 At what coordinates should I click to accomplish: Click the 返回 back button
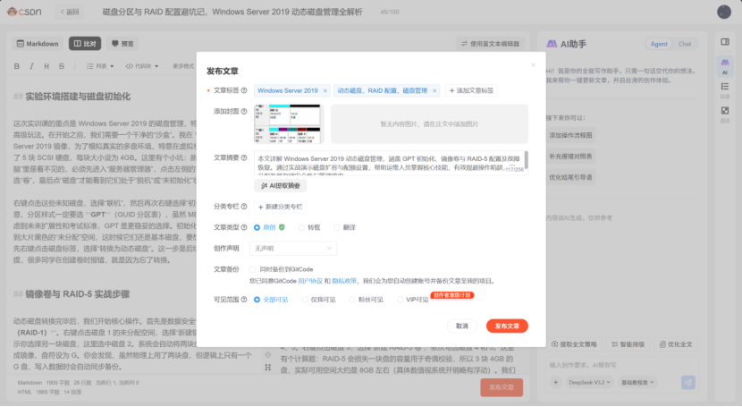[x=70, y=12]
